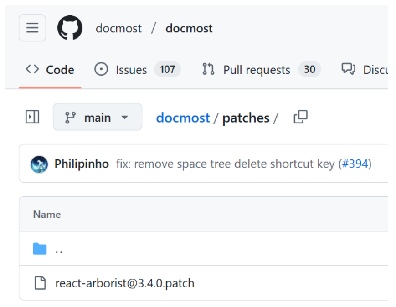
Task: Expand the file tree side panel
Action: 32,117
